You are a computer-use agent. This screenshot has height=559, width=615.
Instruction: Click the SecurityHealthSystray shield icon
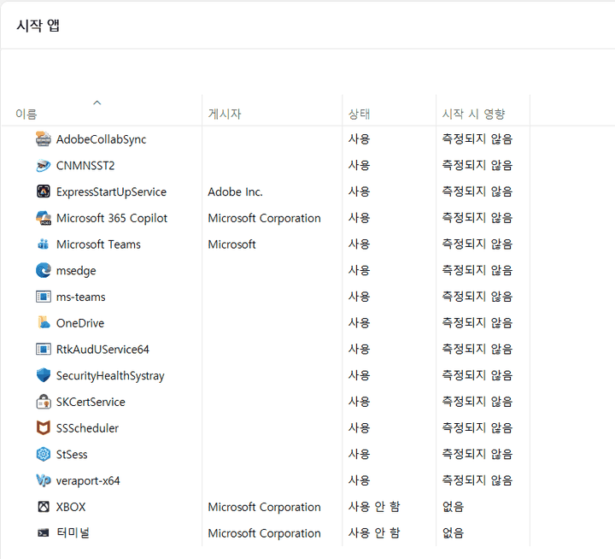pyautogui.click(x=44, y=375)
